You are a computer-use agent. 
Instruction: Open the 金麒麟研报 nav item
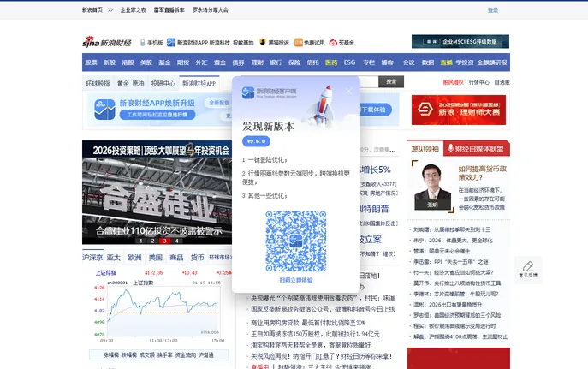492,62
